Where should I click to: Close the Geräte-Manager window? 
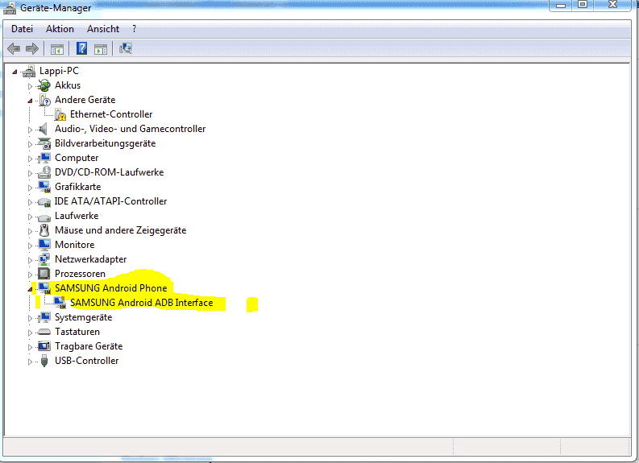[612, 5]
